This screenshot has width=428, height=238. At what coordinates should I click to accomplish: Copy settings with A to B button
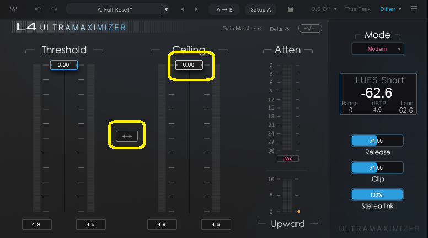pyautogui.click(x=224, y=9)
